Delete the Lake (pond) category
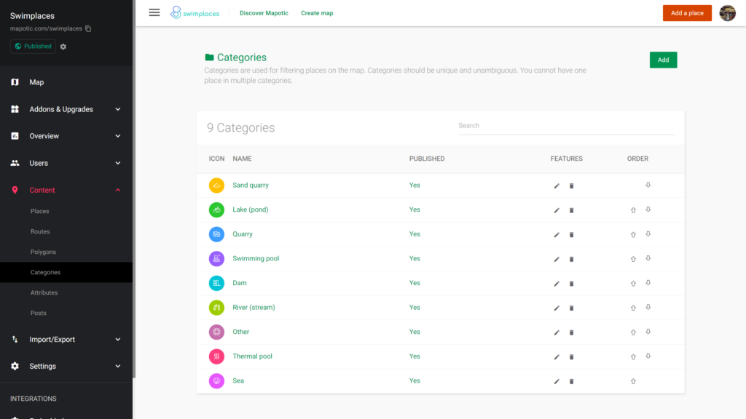The image size is (746, 419). (571, 210)
